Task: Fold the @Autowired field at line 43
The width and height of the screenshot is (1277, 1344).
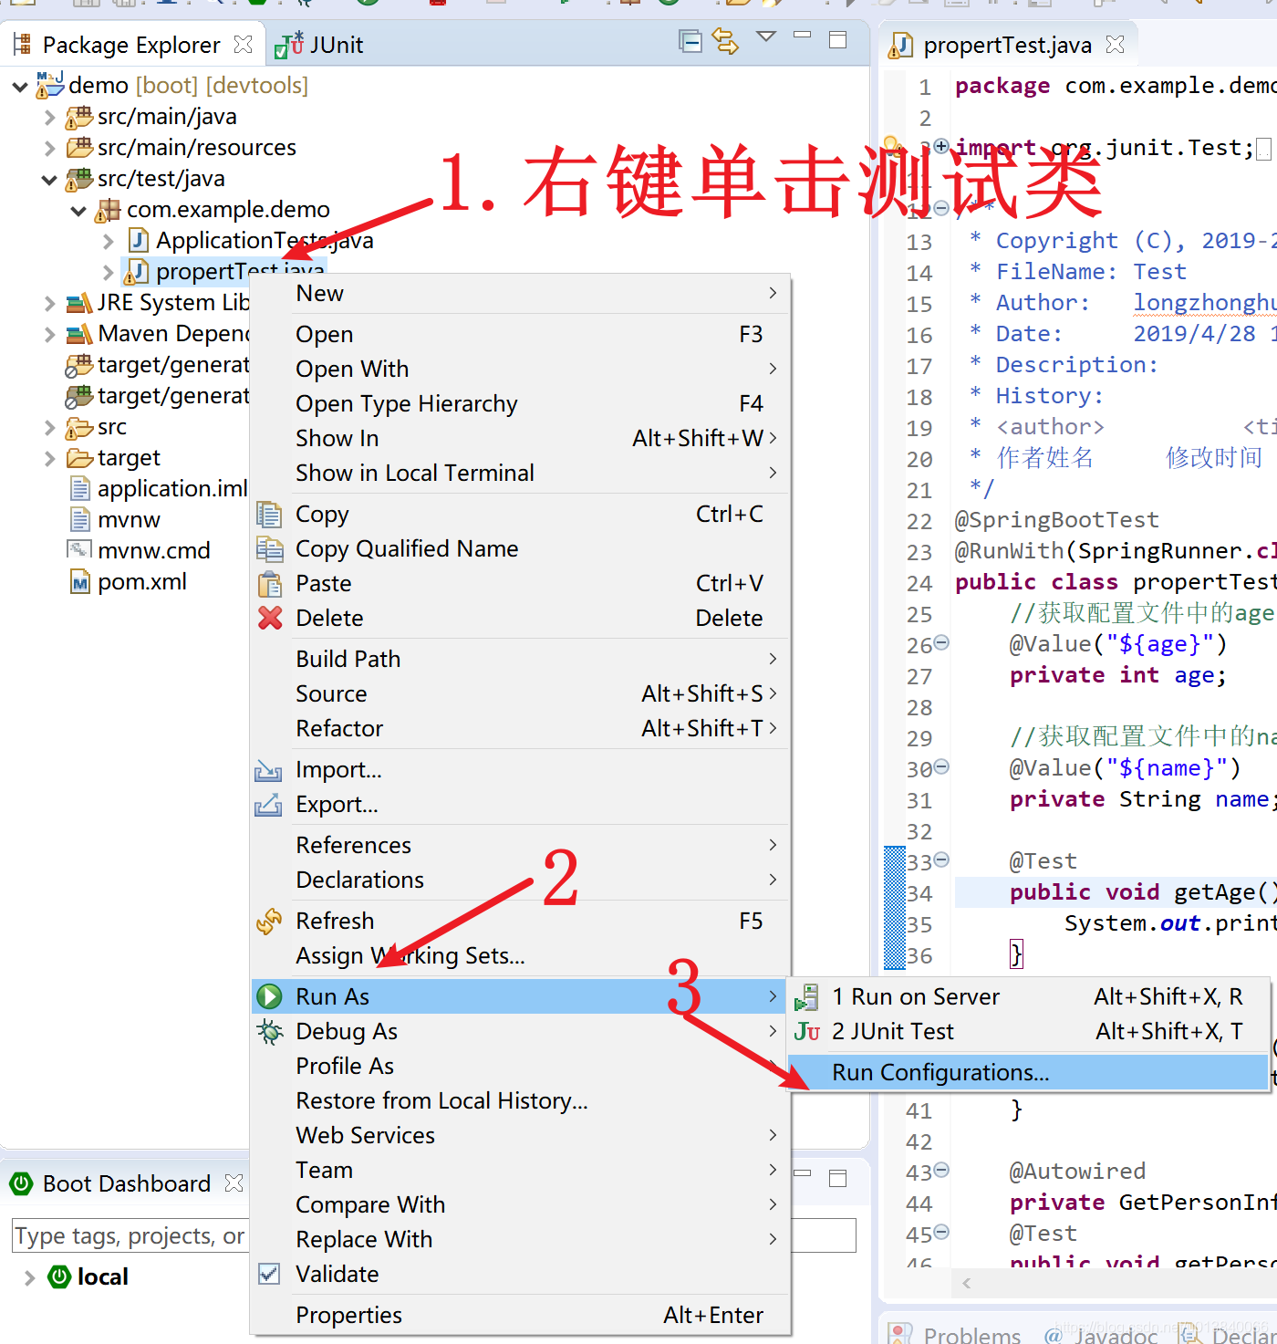Action: [x=941, y=1171]
